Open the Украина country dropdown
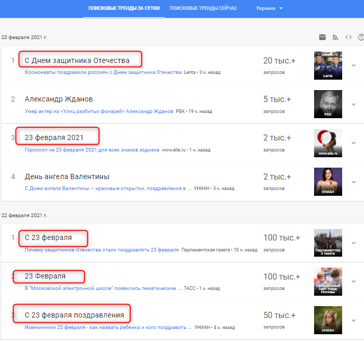This screenshot has width=364, height=341. [x=269, y=8]
